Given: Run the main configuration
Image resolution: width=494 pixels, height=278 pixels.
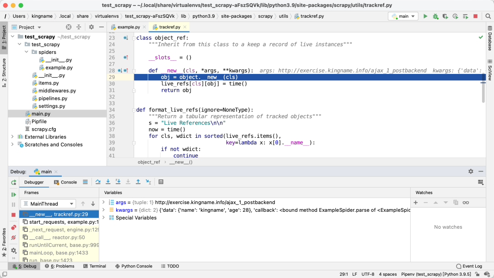Looking at the screenshot, I should (x=425, y=16).
